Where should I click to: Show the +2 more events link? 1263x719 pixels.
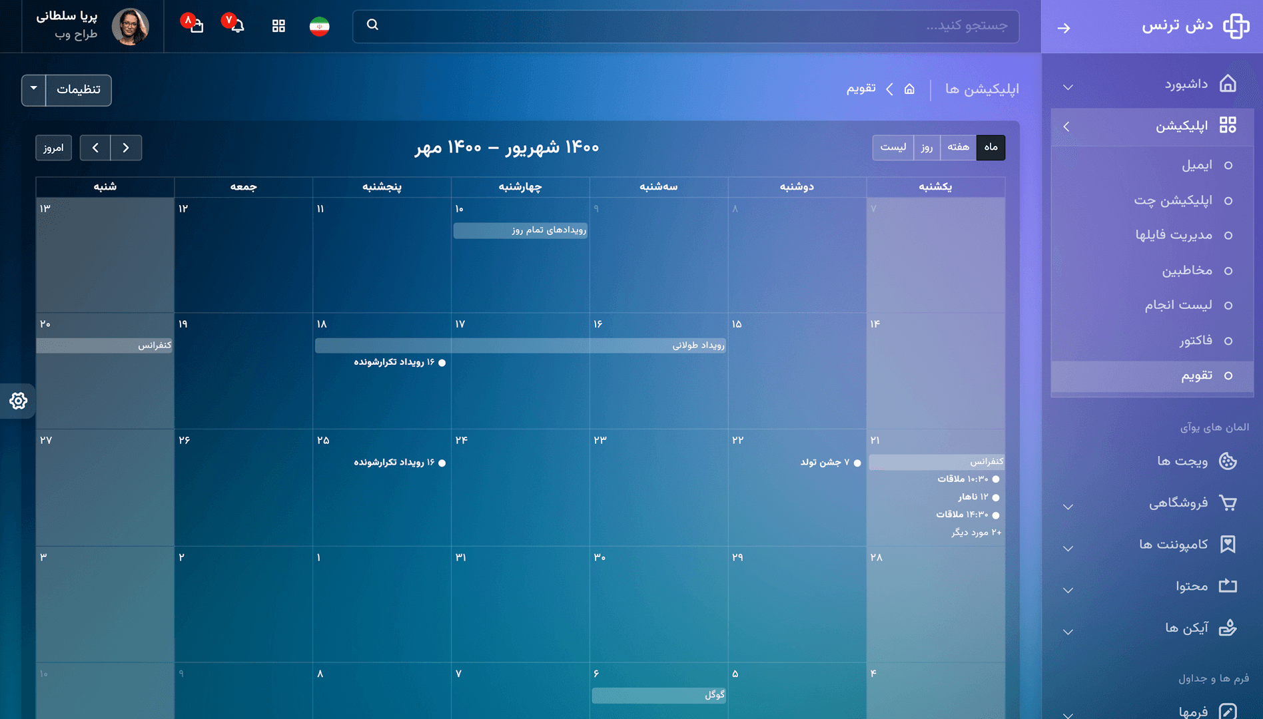tap(977, 533)
